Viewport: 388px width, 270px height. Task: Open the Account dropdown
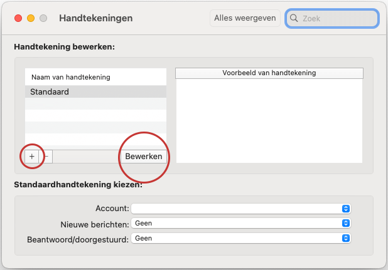[240, 208]
